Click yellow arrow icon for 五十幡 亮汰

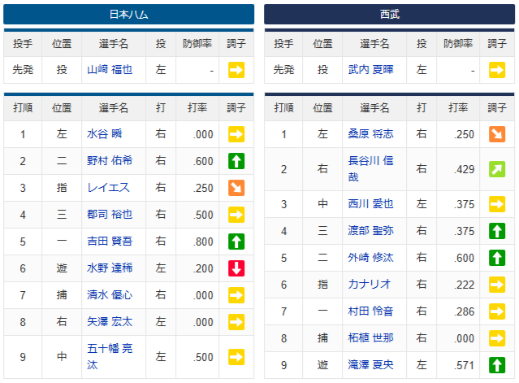pos(236,357)
